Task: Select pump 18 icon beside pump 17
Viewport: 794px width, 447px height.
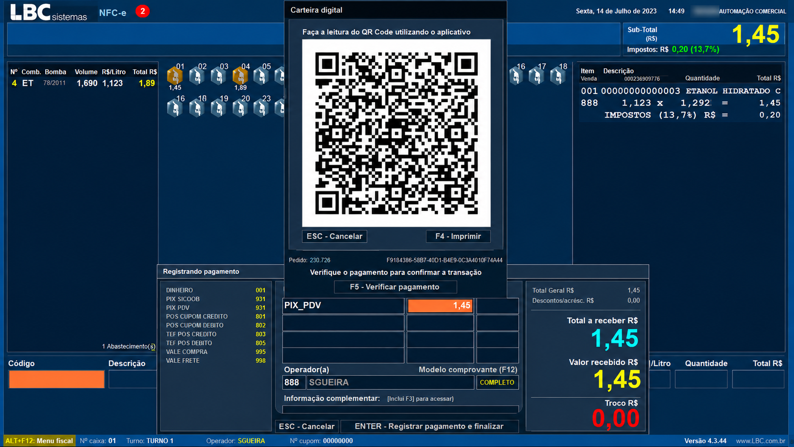Action: tap(558, 76)
